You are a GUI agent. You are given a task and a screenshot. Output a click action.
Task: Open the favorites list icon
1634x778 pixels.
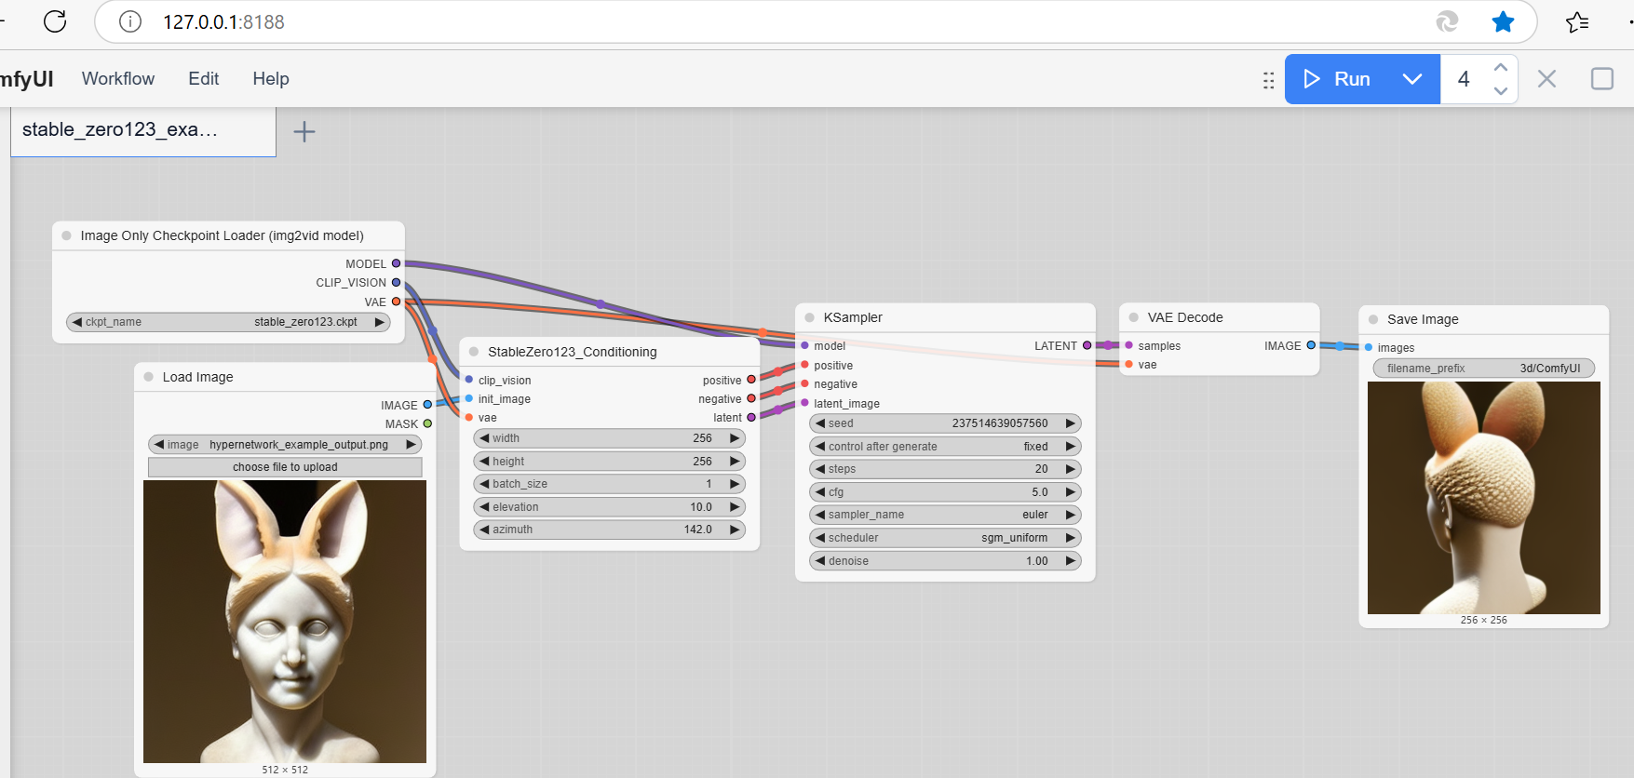coord(1577,21)
